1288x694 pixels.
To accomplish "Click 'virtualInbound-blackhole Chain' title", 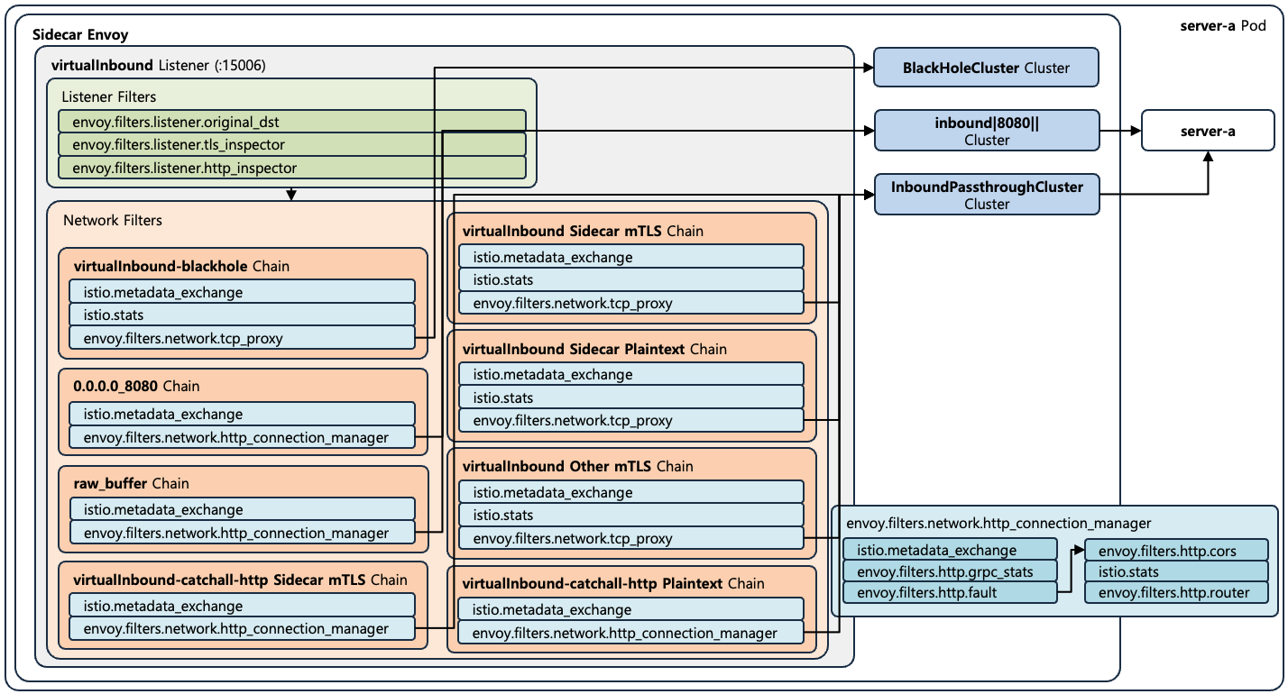I will [181, 266].
